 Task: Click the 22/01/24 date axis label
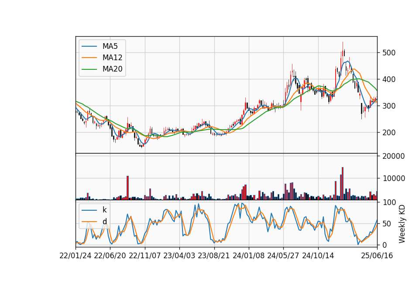tap(76, 256)
